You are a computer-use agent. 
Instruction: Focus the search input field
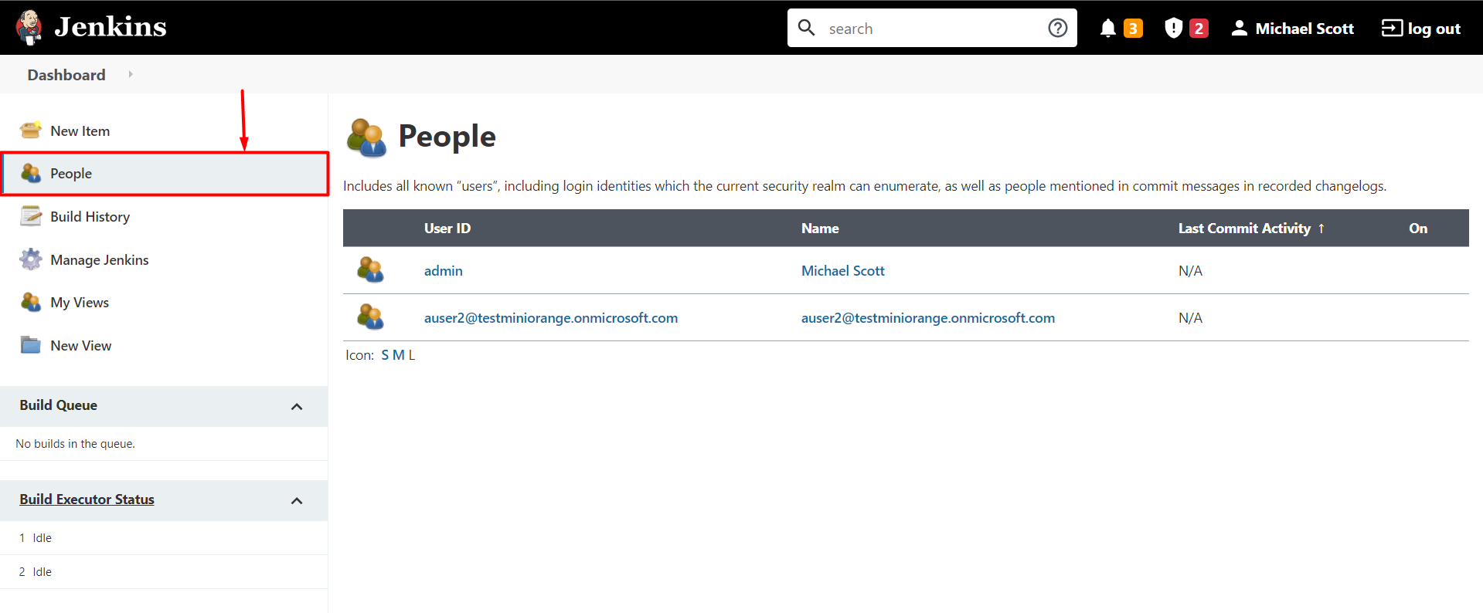932,29
